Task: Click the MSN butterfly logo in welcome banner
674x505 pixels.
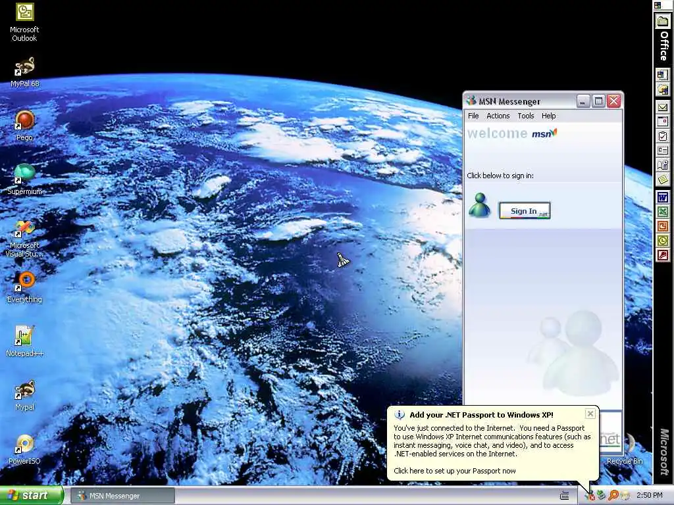Action: pos(544,133)
